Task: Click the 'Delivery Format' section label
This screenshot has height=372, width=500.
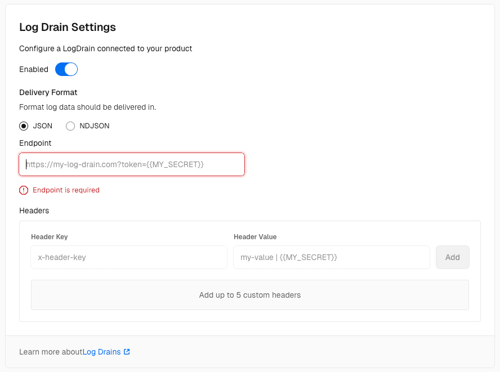Action: 48,92
